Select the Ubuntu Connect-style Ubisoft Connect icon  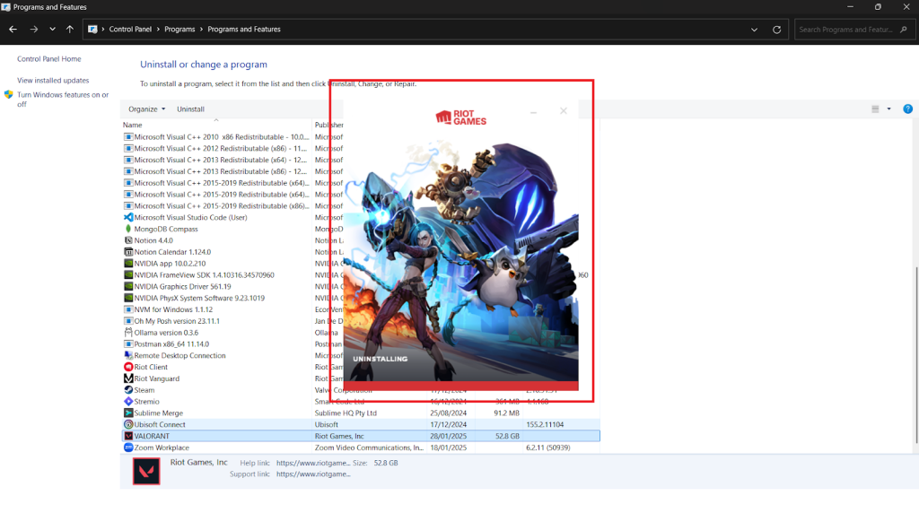click(128, 424)
